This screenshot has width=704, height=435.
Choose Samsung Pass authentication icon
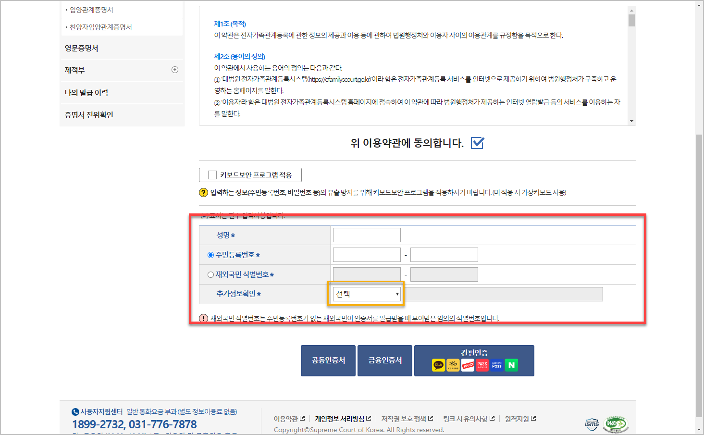[x=496, y=365]
